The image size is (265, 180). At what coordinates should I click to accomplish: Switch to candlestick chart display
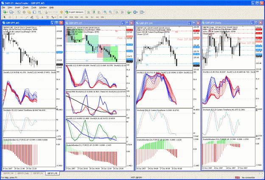click(94, 12)
